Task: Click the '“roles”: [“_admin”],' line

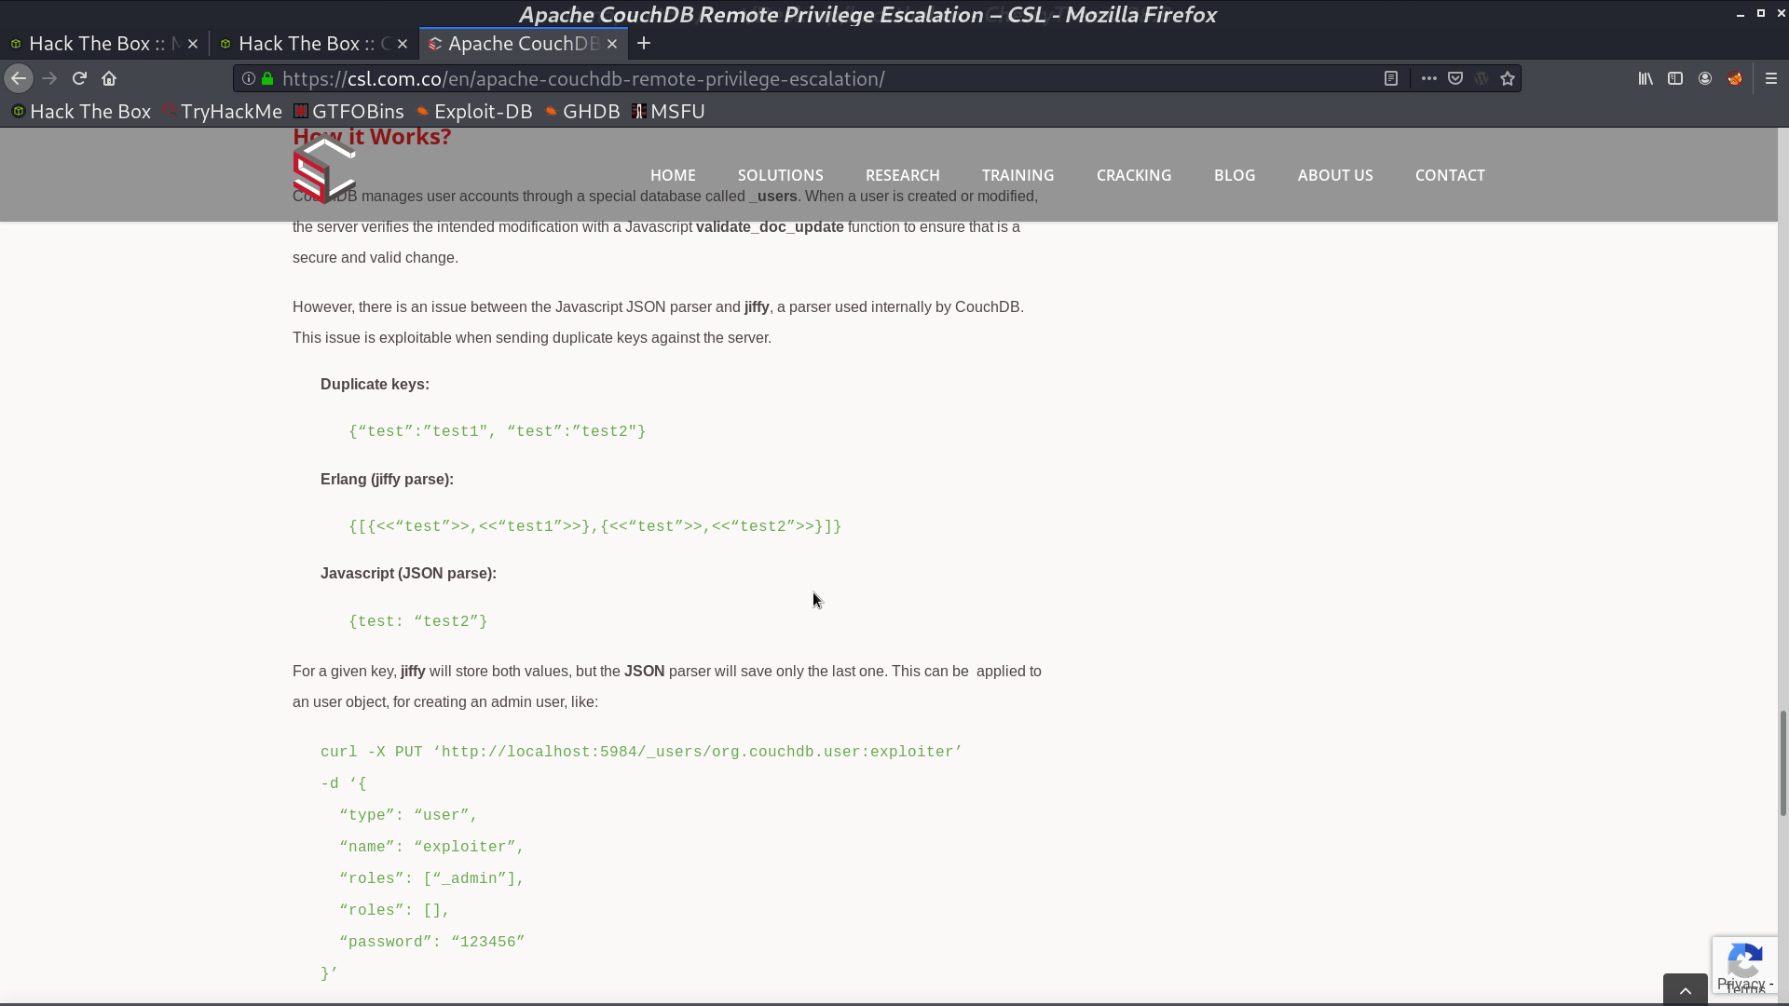Action: point(432,878)
